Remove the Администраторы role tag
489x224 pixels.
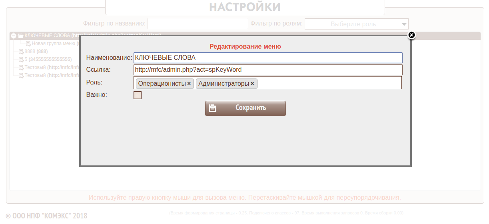[252, 84]
